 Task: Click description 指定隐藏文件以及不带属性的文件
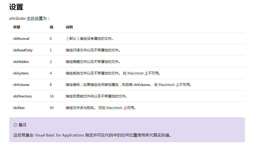(x=93, y=62)
